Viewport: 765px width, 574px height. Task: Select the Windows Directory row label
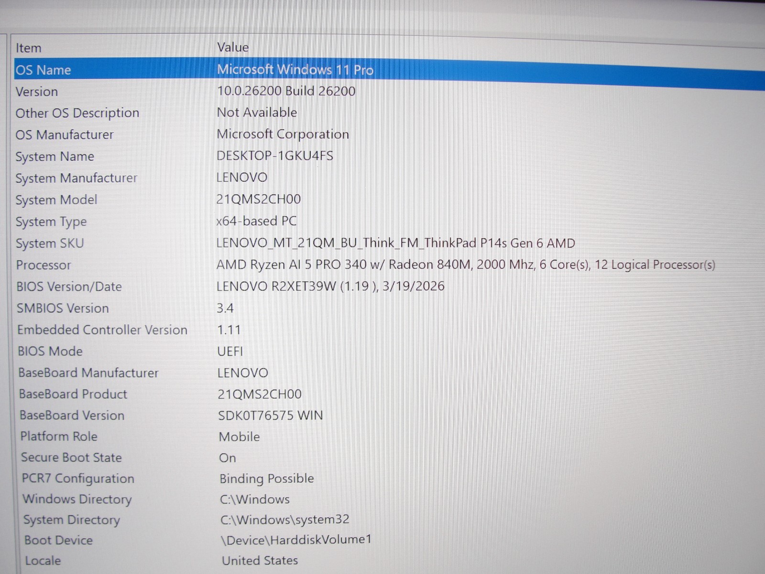pyautogui.click(x=77, y=499)
